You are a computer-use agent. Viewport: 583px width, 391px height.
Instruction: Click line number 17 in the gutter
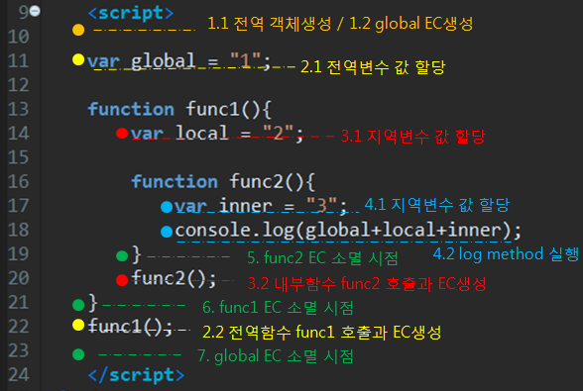[x=18, y=206]
